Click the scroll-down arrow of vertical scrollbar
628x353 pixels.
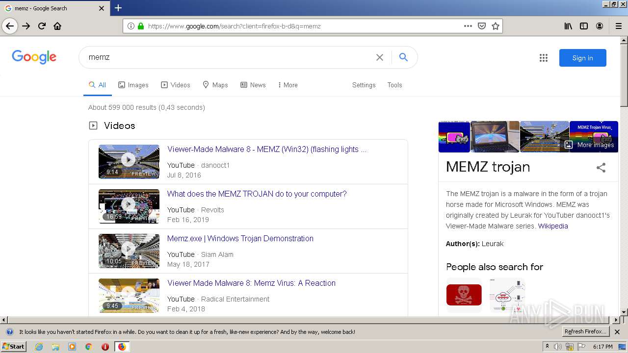tap(624, 312)
